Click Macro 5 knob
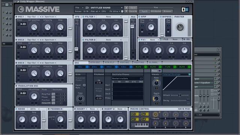 pos(155,123)
